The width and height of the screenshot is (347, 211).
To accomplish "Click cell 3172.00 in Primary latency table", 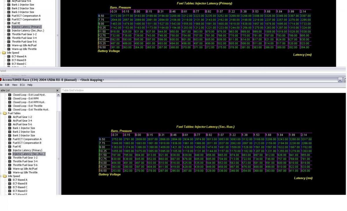I will 116,16.
